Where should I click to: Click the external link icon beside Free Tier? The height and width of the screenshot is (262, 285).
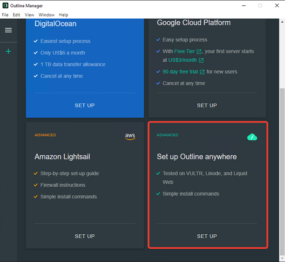[x=199, y=52]
